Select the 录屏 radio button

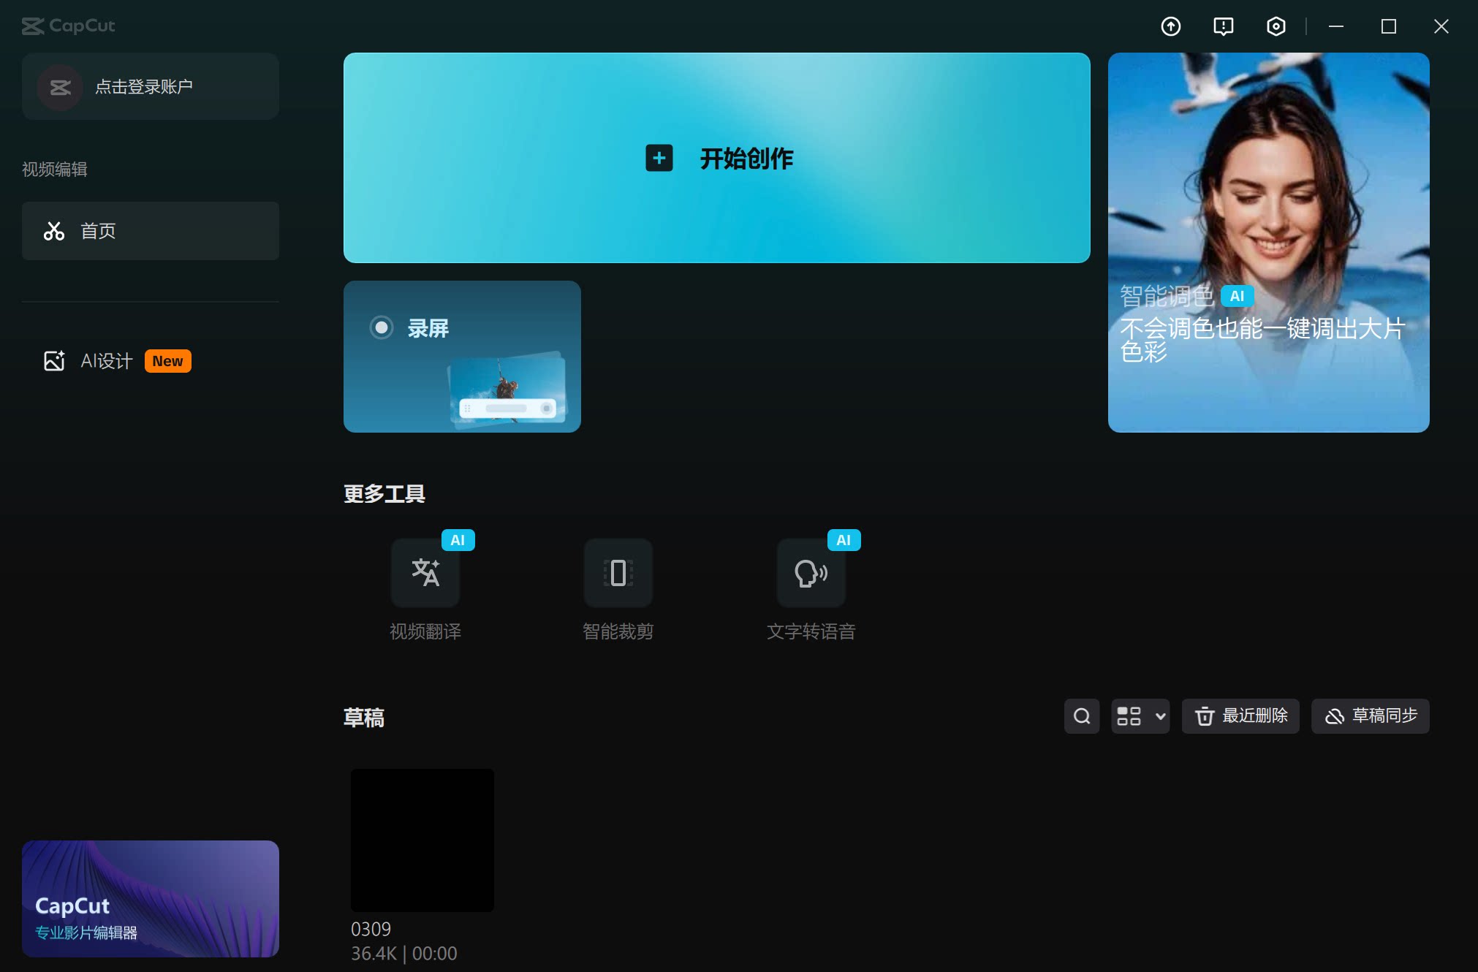pyautogui.click(x=382, y=327)
